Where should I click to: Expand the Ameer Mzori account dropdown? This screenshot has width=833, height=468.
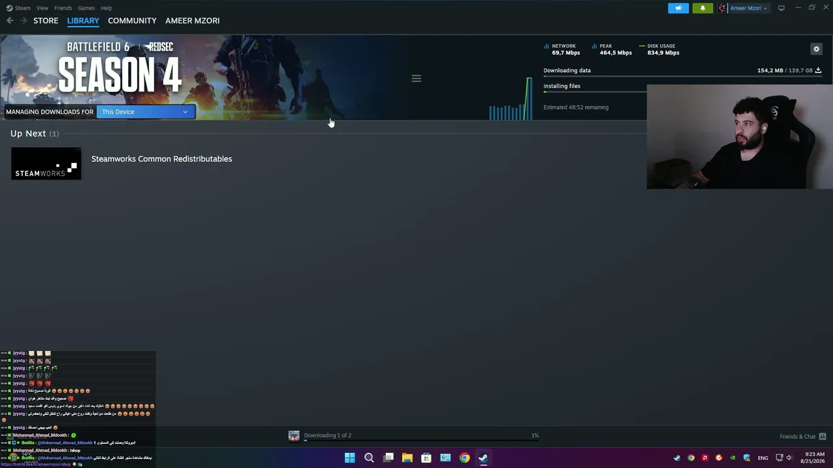748,8
